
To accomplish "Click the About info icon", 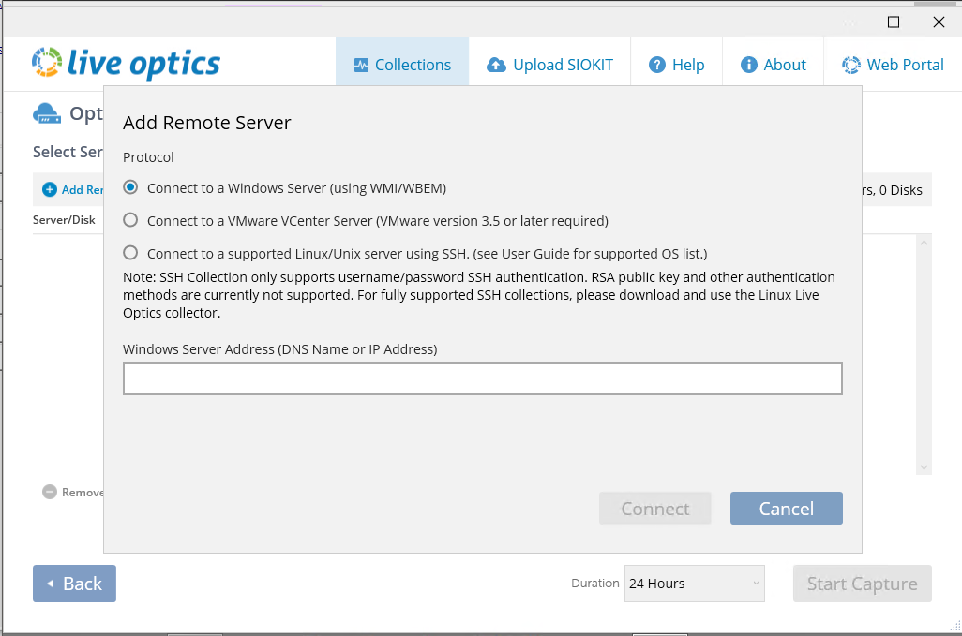I will coord(748,65).
